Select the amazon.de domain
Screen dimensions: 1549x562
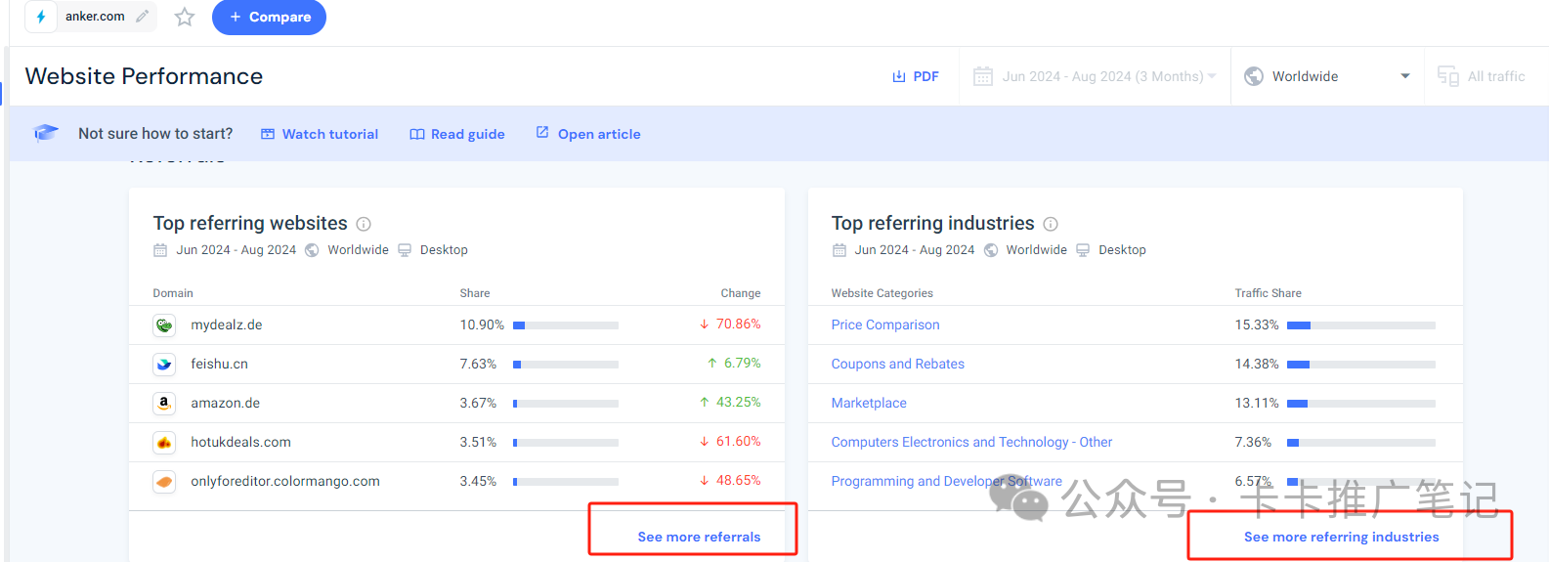point(225,403)
